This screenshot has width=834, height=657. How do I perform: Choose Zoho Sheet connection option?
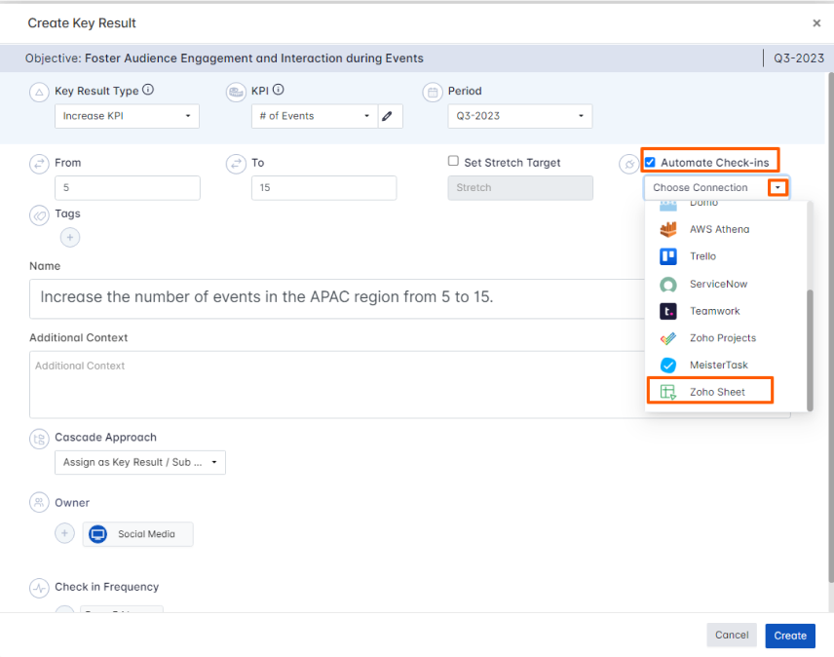[726, 392]
